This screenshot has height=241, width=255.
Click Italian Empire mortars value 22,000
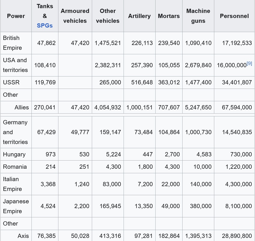coord(170,184)
